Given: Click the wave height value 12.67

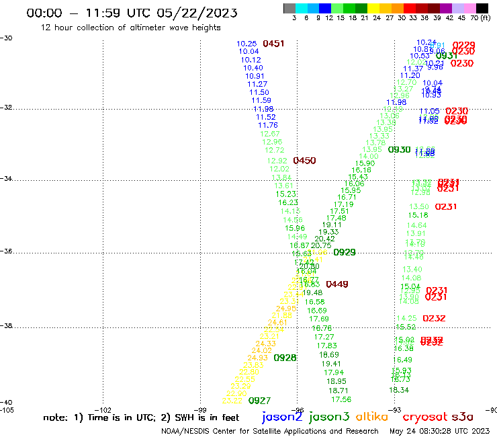Looking at the screenshot, I should pyautogui.click(x=270, y=134).
